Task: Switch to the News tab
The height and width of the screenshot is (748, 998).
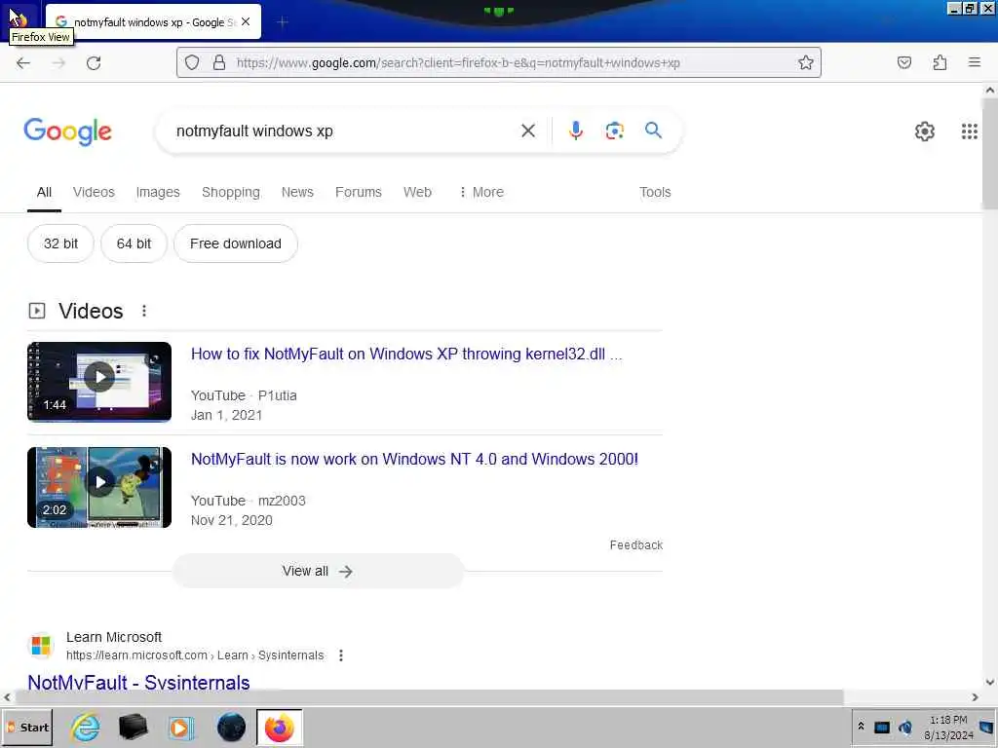Action: click(x=297, y=192)
